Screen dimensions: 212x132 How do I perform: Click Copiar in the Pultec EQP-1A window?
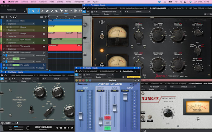pos(24,81)
